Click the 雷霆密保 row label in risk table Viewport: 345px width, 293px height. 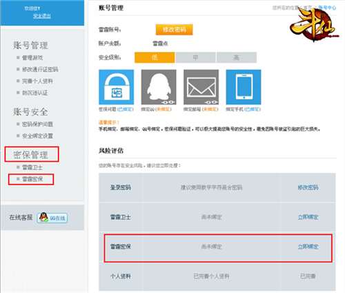[121, 247]
